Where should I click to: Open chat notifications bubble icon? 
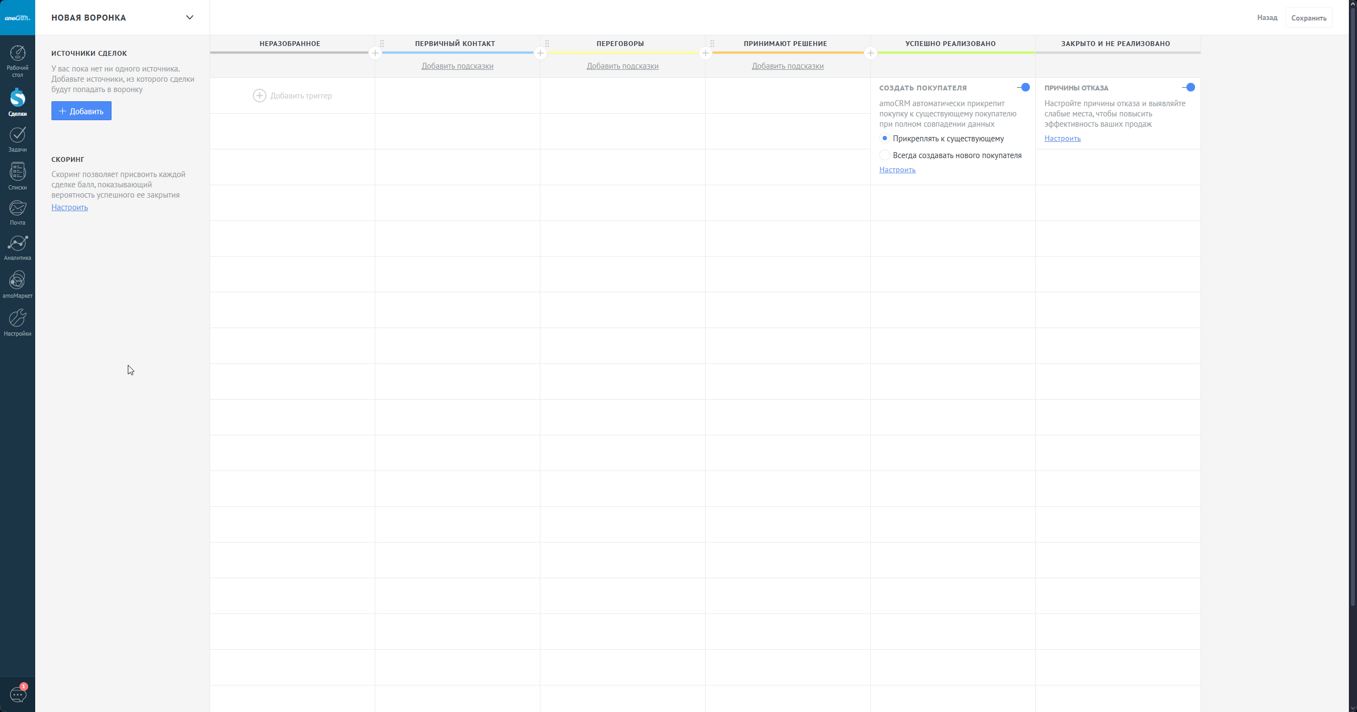tap(18, 694)
